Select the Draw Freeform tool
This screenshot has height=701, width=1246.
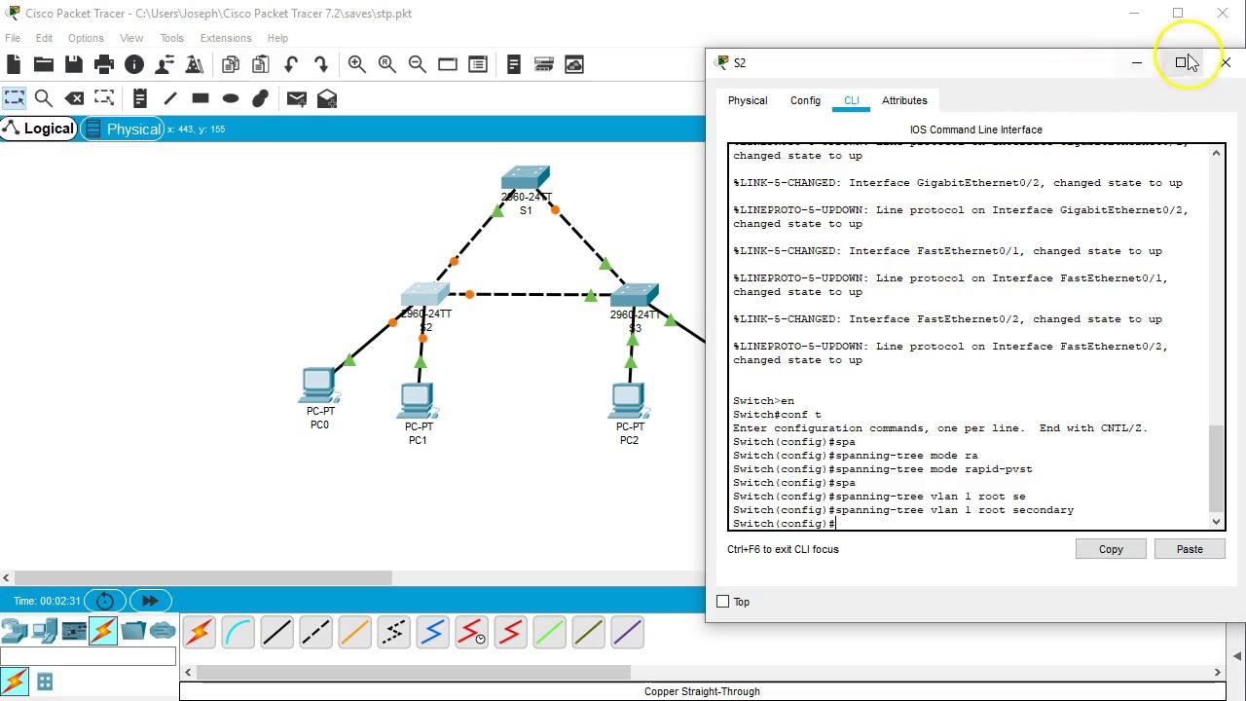click(261, 98)
